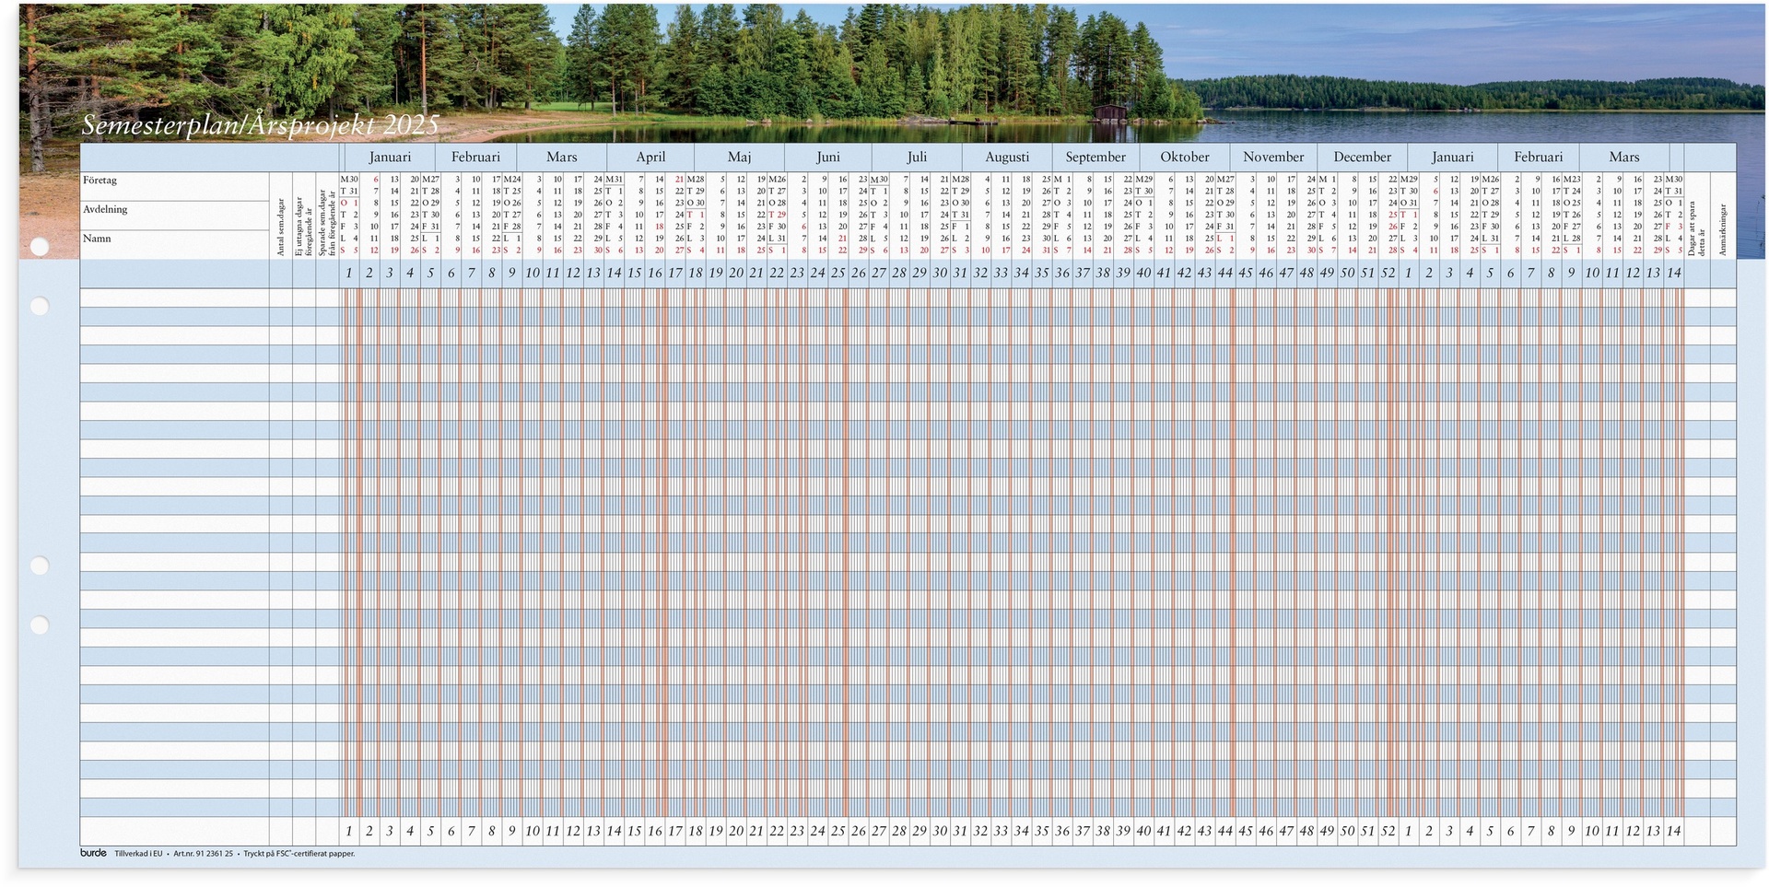Click the Semesterplan/Årsprojekt 2025 title
This screenshot has height=887, width=1769.
click(261, 122)
